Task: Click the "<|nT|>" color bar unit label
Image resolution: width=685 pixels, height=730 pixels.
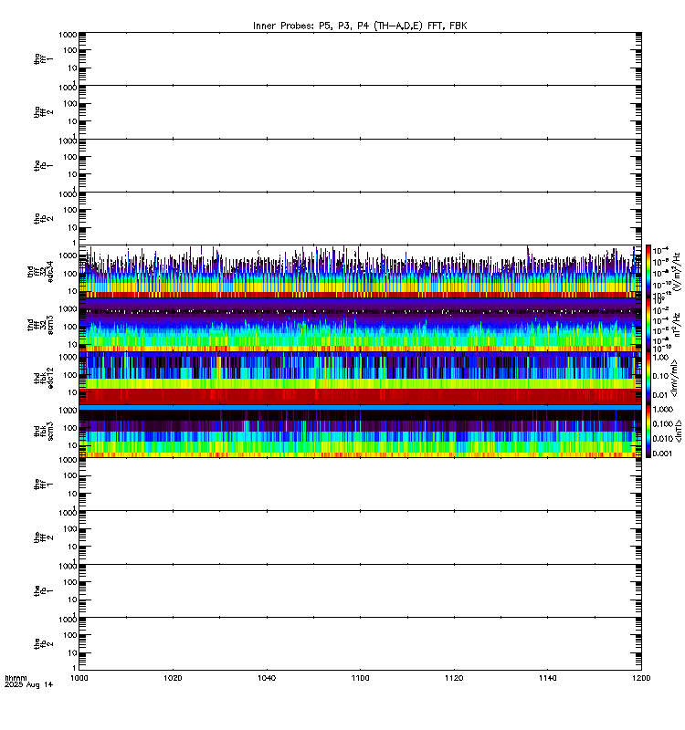Action: point(678,431)
